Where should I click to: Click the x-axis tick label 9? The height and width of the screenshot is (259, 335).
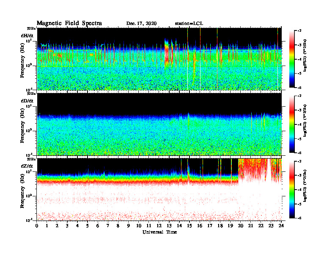[x=128, y=226]
